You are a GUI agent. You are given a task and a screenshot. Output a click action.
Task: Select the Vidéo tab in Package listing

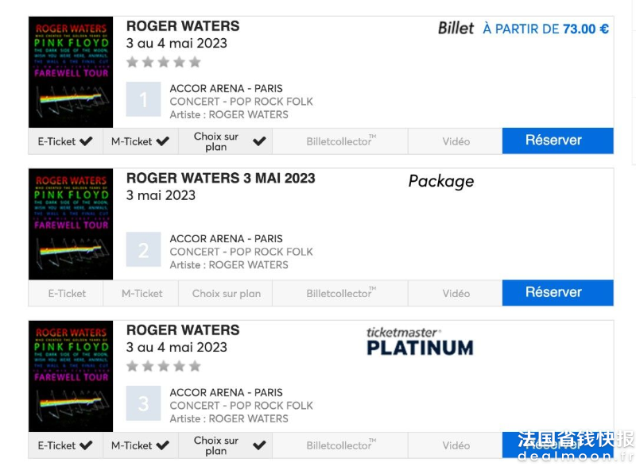[455, 293]
